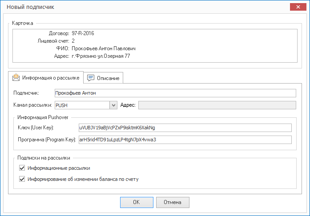
Task: Click the Ключ (User Key) label
Action: point(36,128)
